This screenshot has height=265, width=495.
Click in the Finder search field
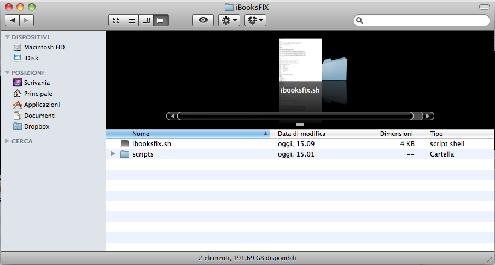[424, 20]
